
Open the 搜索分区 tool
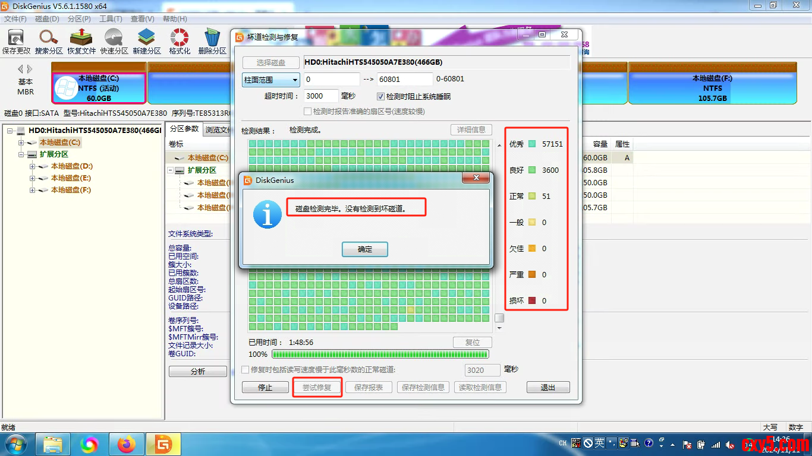pyautogui.click(x=49, y=41)
